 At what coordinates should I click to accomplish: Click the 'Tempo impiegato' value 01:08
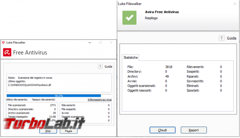point(52,117)
